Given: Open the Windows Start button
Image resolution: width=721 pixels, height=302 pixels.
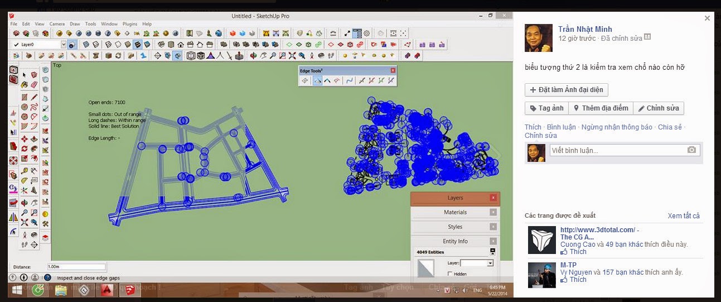Looking at the screenshot, I should 16,290.
